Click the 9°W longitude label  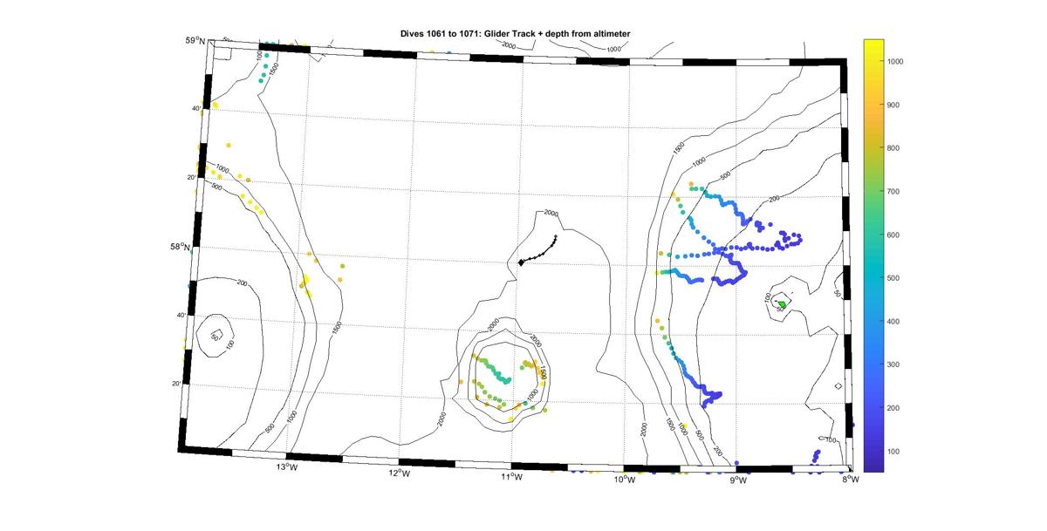736,480
